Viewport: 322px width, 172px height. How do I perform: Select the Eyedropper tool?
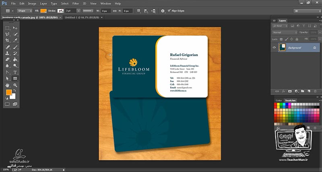15,40
